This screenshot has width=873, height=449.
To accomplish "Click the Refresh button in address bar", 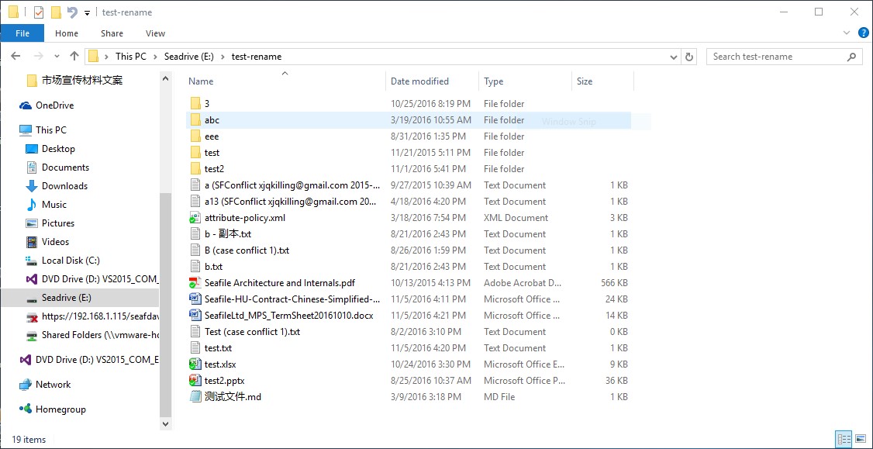I will click(x=689, y=57).
